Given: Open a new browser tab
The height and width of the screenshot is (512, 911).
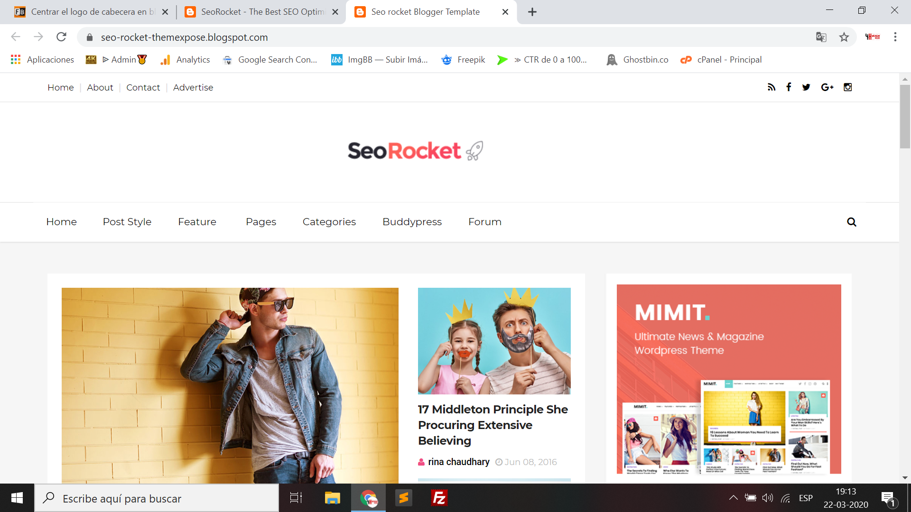Looking at the screenshot, I should point(532,12).
